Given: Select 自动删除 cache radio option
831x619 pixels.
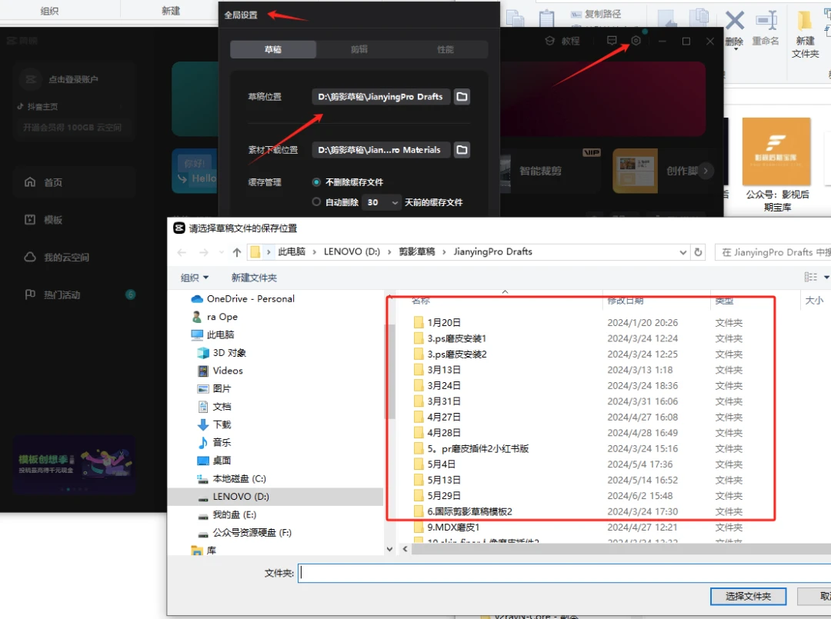Looking at the screenshot, I should tap(316, 201).
